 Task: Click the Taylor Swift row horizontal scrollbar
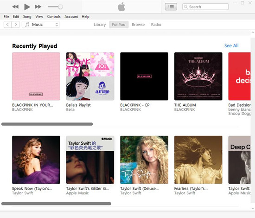(56, 204)
